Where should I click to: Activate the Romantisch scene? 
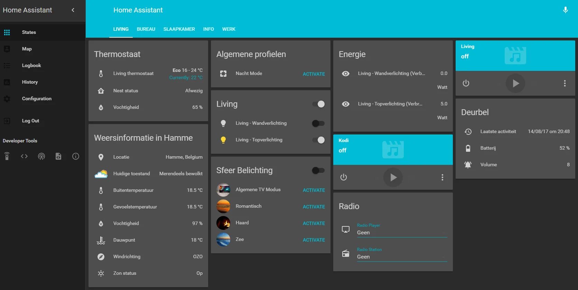(x=314, y=207)
